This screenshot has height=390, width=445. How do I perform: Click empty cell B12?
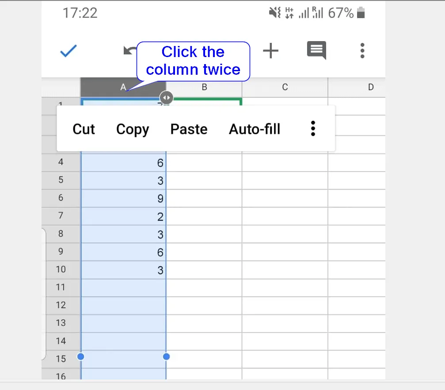pyautogui.click(x=204, y=306)
